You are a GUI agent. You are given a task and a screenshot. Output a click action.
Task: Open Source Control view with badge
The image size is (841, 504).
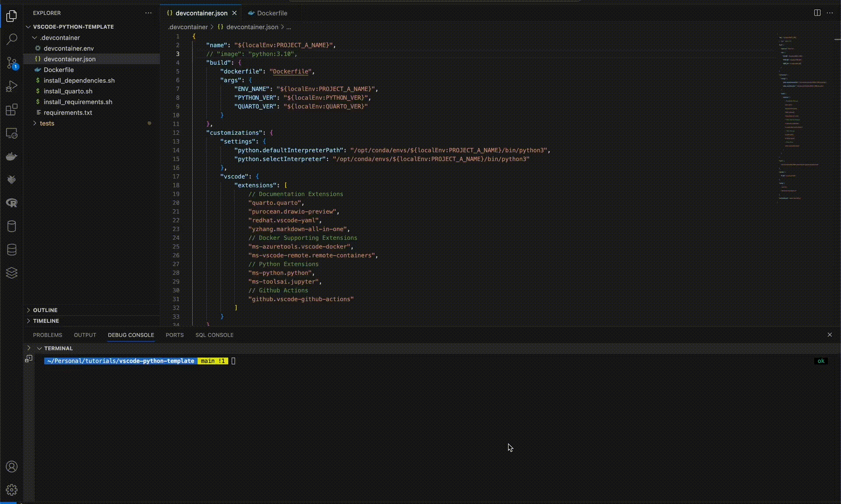tap(12, 63)
